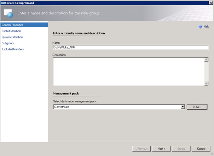Click the Create Group Wizard title bar icon
The height and width of the screenshot is (156, 214).
click(x=3, y=2)
